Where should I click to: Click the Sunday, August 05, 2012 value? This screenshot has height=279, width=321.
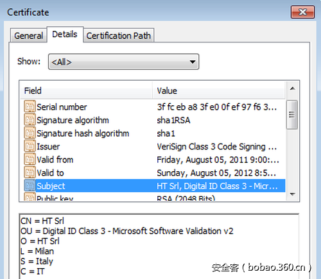pos(216,173)
